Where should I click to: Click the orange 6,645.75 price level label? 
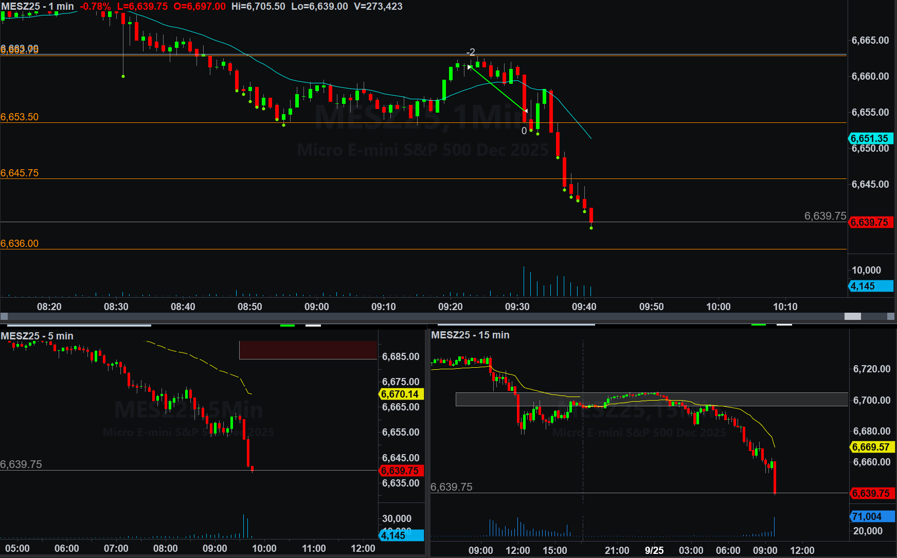click(20, 173)
